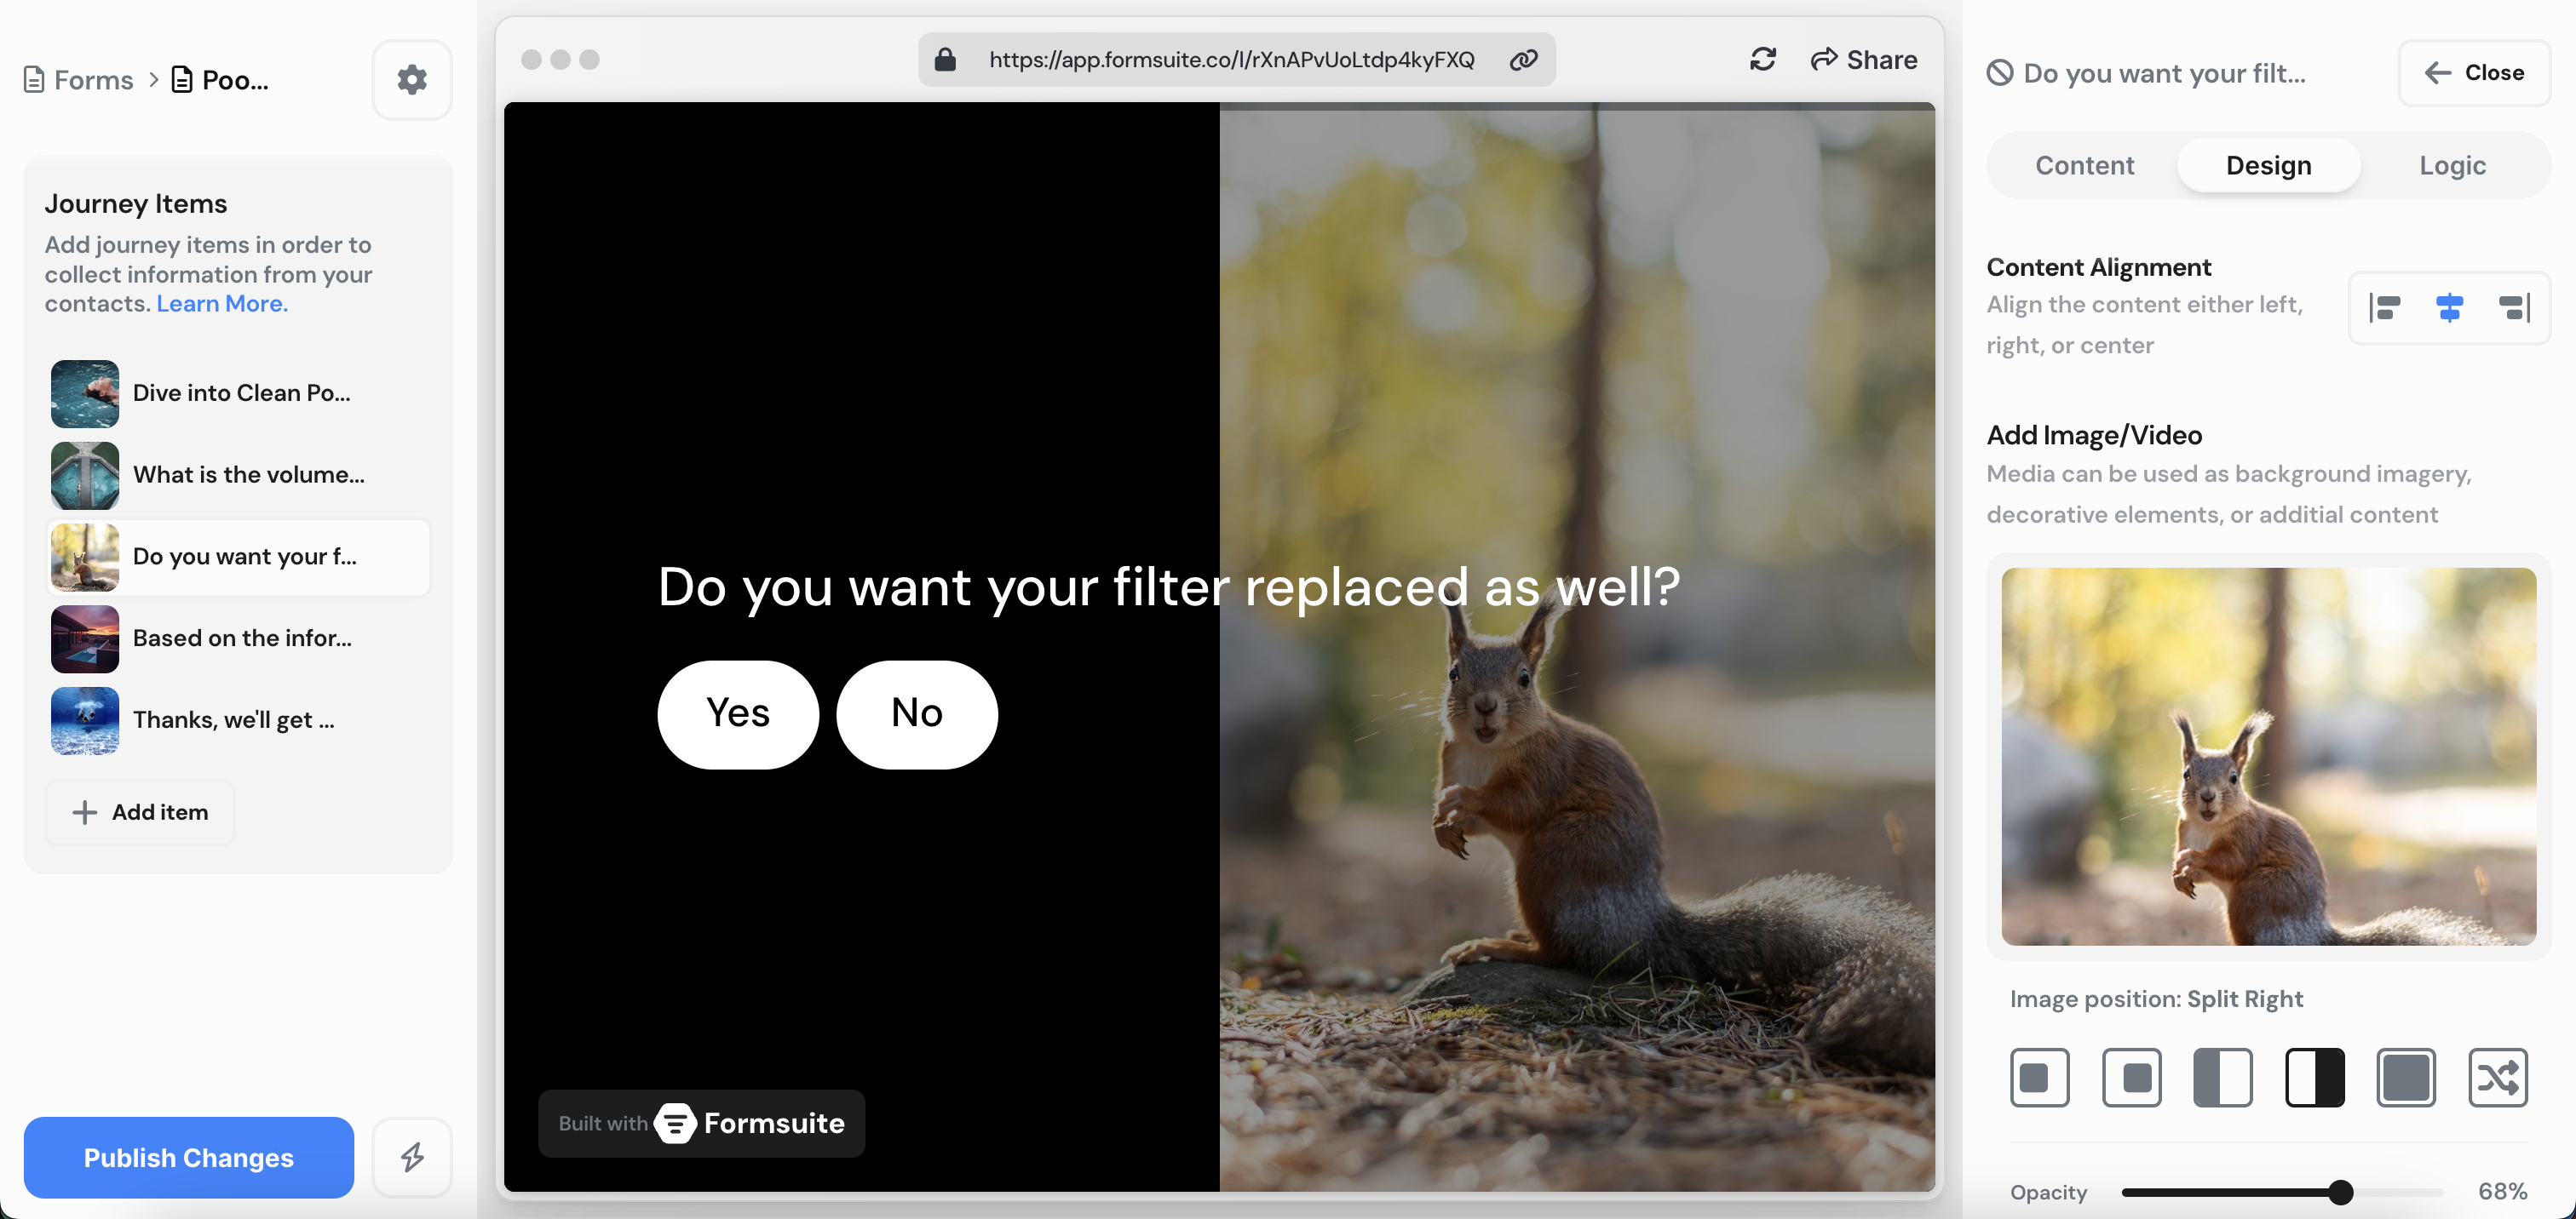
Task: Open the Learn More link
Action: [222, 304]
